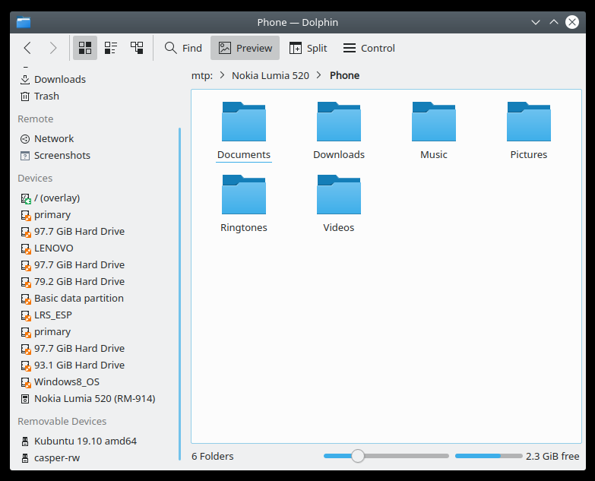Switch to Details tree view mode
The image size is (595, 481).
click(x=137, y=48)
